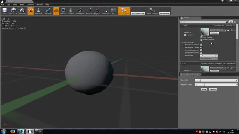Click Apply in Convex Decomposition
Image resolution: width=239 pixels, height=134 pixels.
click(x=204, y=89)
